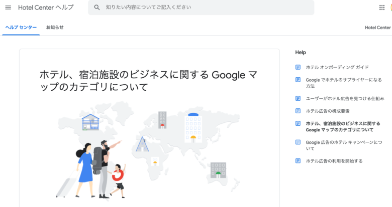This screenshot has height=207, width=392.
Task: Open ユーザーがホテル広告を見つける仕組み article
Action: 345,99
